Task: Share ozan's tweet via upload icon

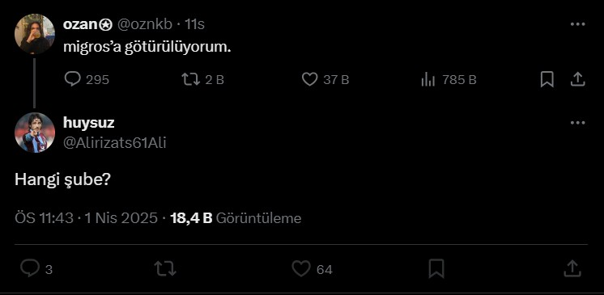Action: (577, 80)
